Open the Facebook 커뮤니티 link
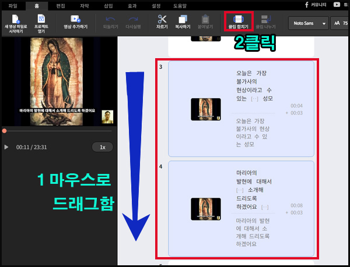Viewport: 350px width, 267px height. click(316, 5)
